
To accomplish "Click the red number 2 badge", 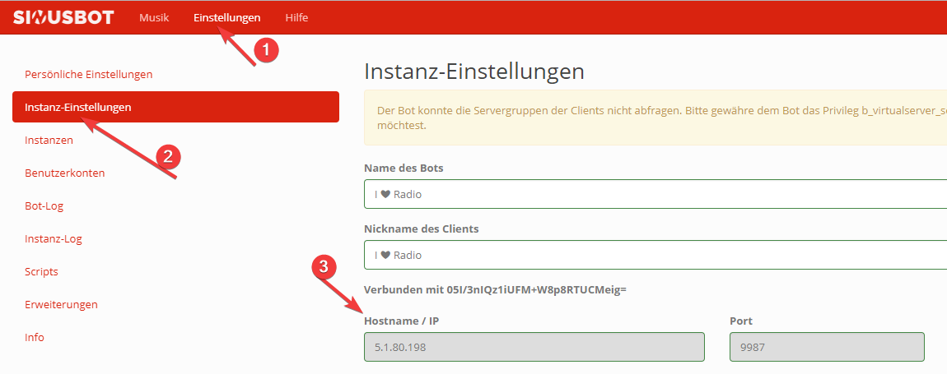I will point(169,156).
